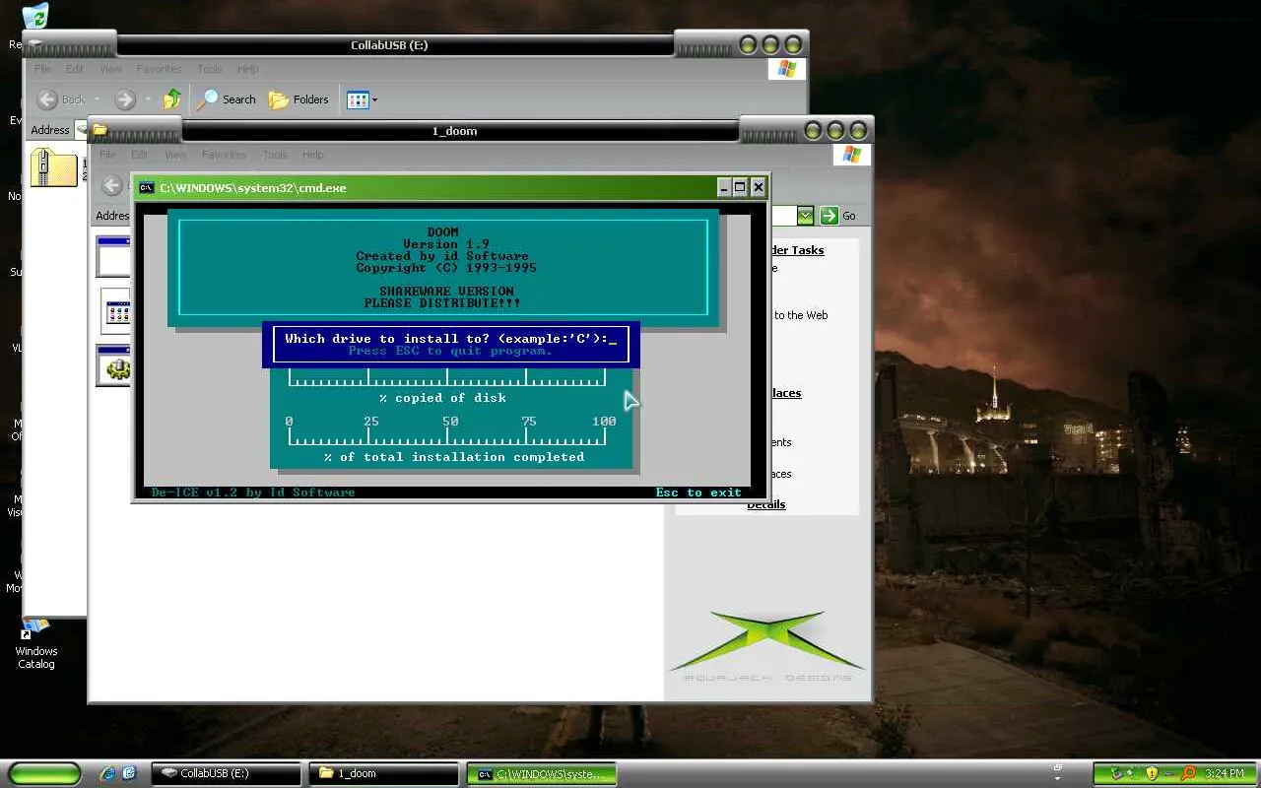Viewport: 1261px width, 788px height.
Task: Click the 'Press ESC to quit program.' text
Action: coord(450,351)
